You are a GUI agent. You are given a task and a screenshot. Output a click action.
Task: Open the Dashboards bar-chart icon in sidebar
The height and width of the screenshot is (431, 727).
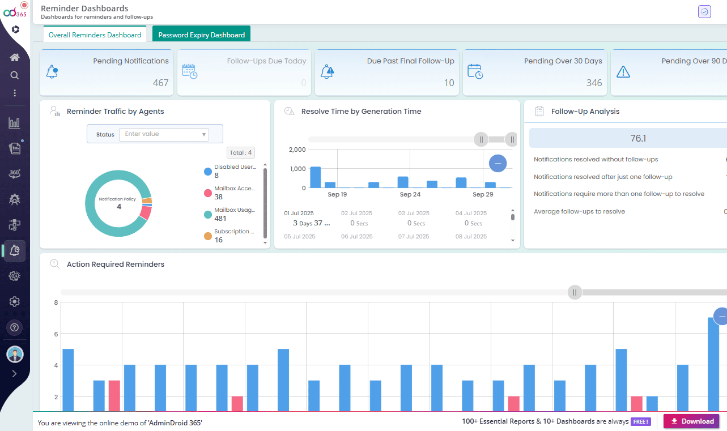pos(14,122)
